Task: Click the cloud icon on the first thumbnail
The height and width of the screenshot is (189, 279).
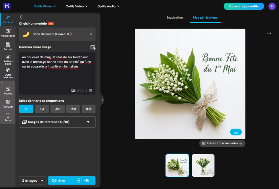Action: click(184, 172)
